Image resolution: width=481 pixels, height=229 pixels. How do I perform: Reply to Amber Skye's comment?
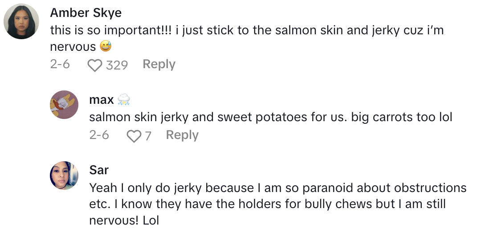159,65
